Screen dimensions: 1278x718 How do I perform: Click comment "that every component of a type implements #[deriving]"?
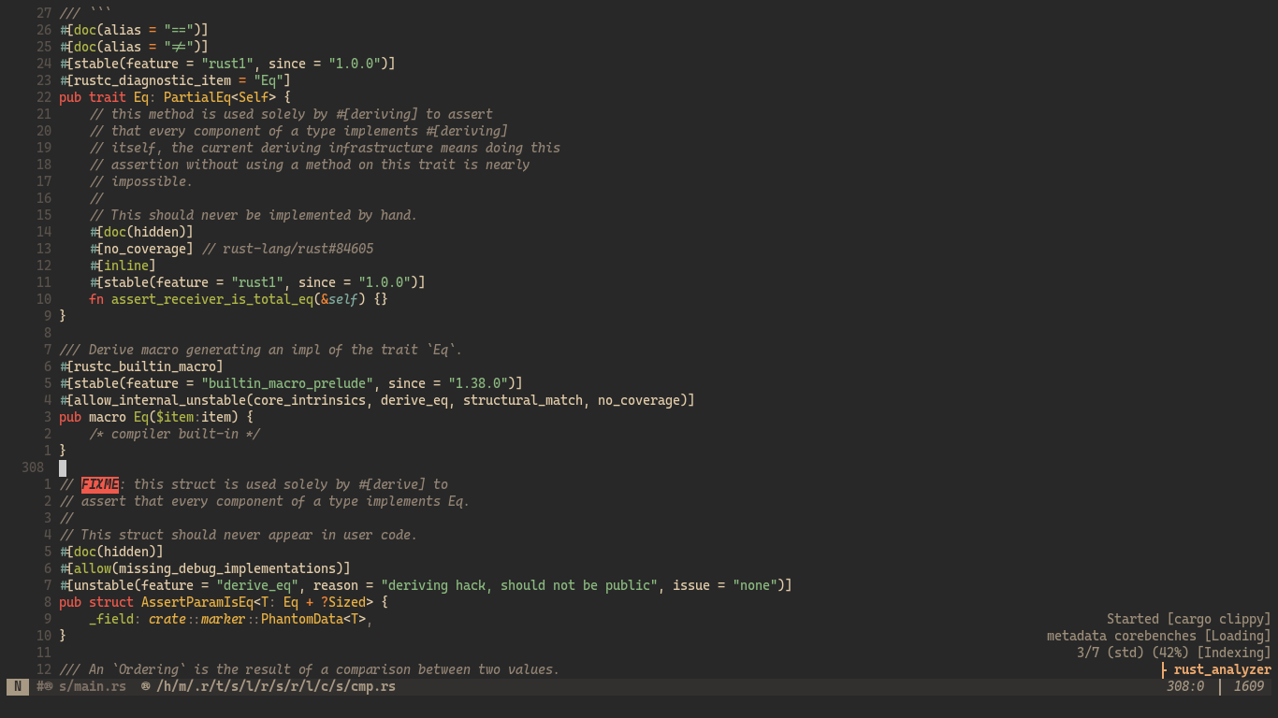(x=298, y=131)
